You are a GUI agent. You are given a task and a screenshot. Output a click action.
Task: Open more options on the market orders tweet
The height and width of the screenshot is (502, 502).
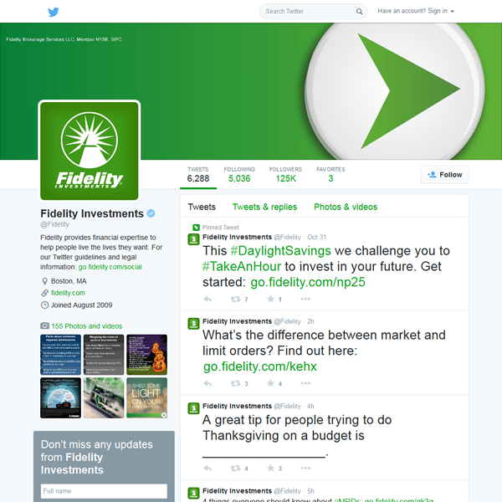tap(305, 383)
